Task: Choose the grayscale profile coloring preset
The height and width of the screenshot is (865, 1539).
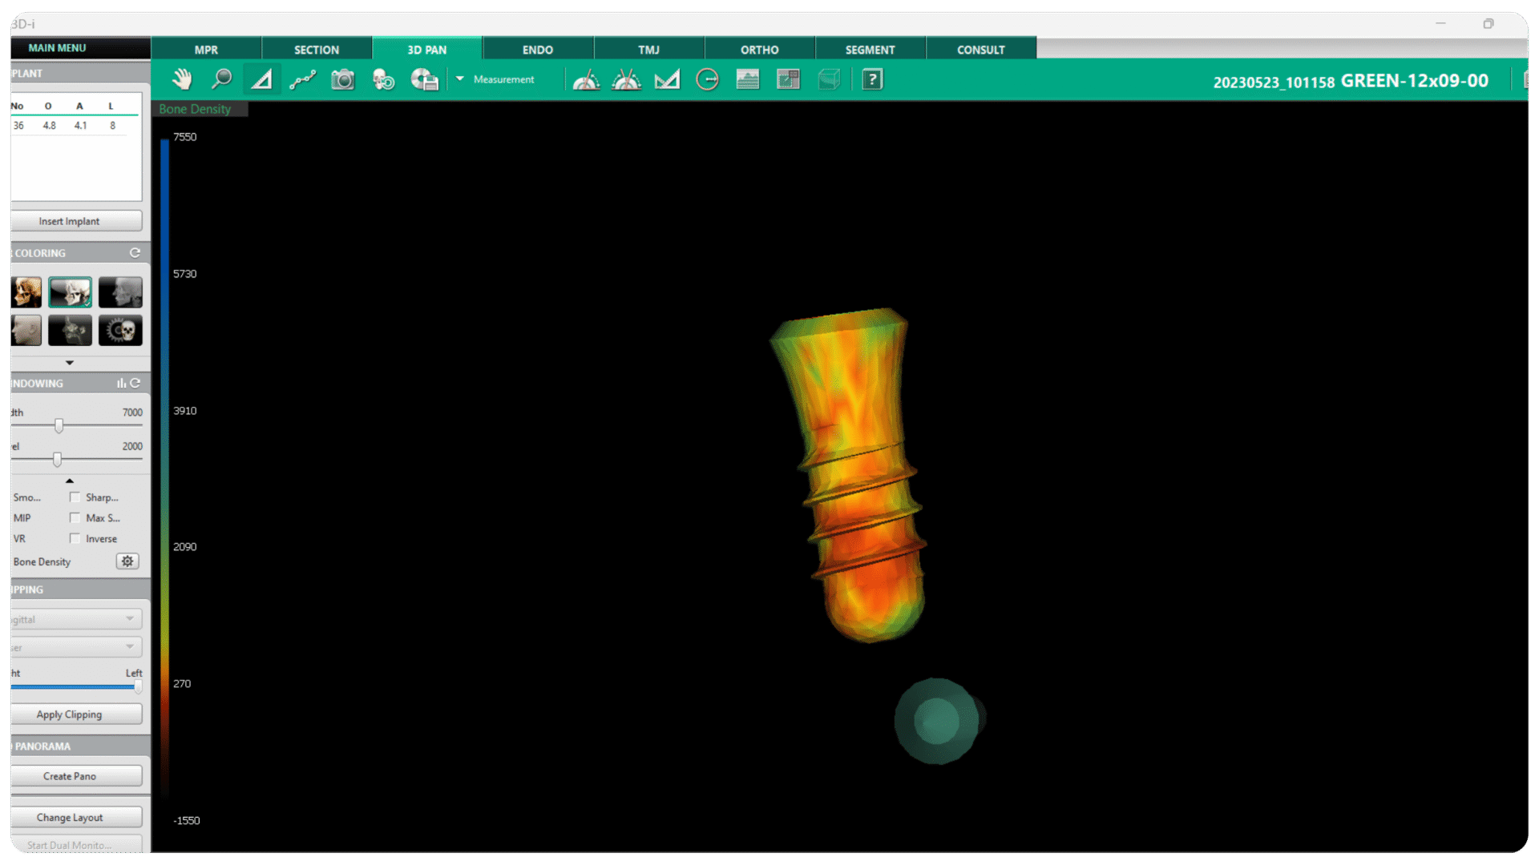Action: tap(120, 292)
